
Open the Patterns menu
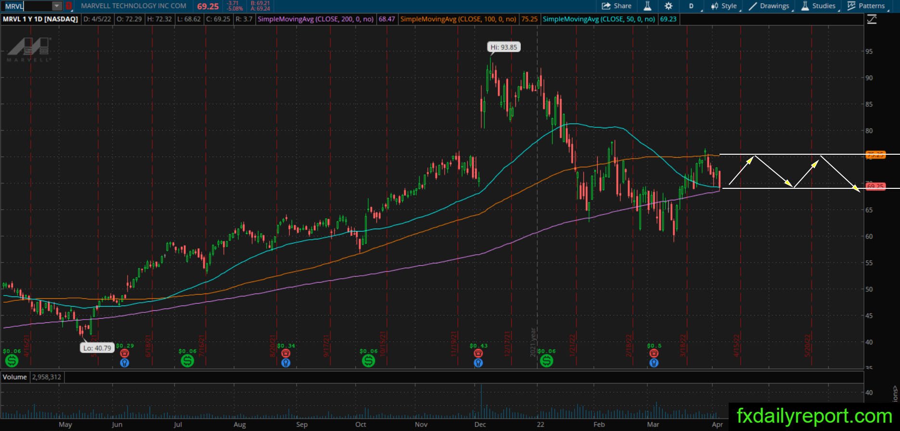866,6
